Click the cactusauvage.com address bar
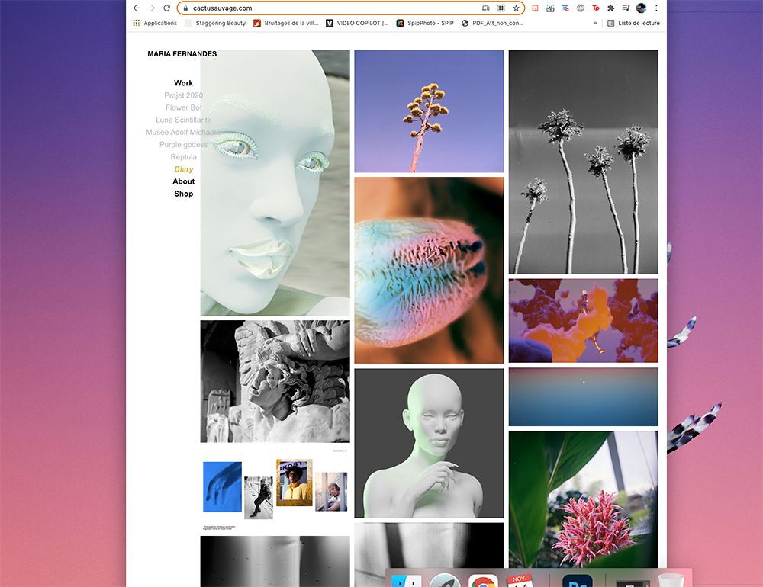Viewport: 763px width, 587px height. click(328, 8)
